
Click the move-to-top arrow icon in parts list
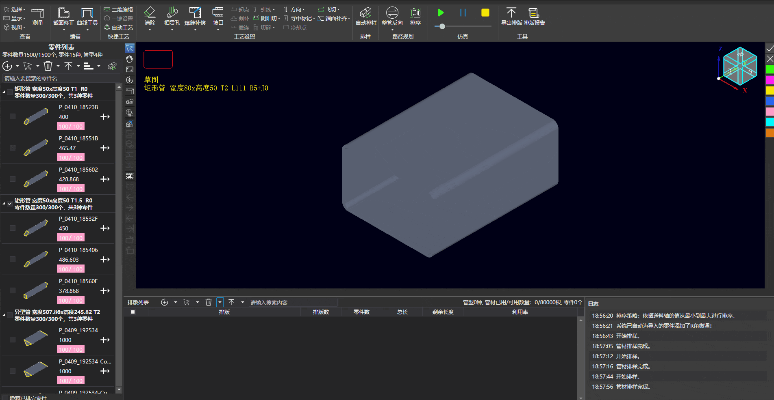tap(68, 66)
